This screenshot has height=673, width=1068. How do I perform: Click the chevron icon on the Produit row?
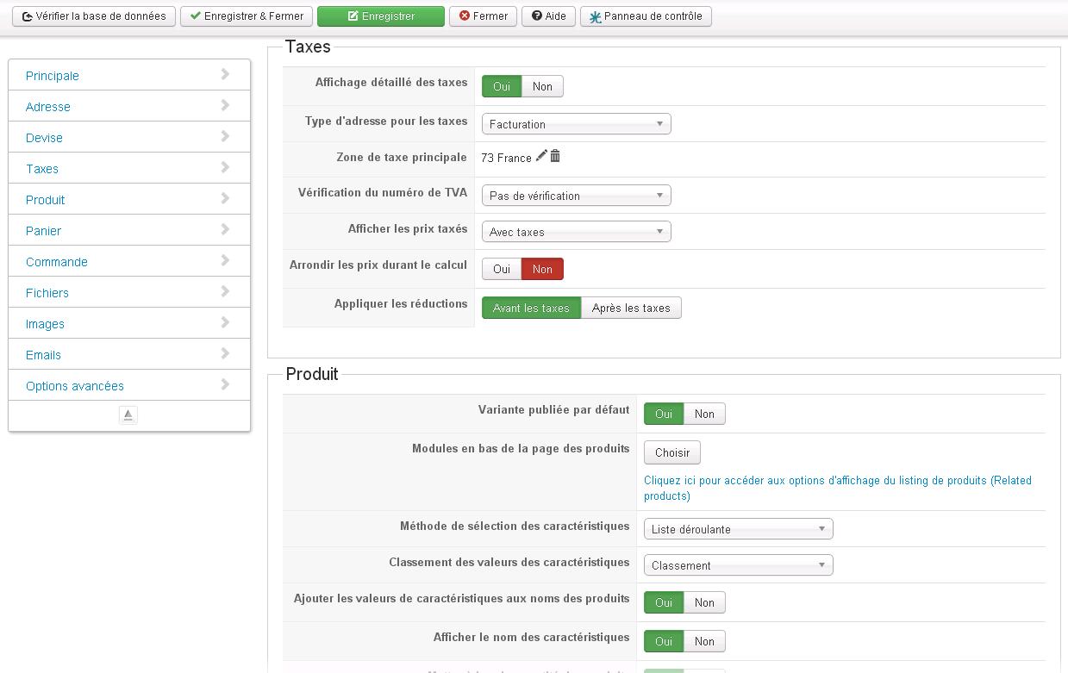click(x=225, y=199)
